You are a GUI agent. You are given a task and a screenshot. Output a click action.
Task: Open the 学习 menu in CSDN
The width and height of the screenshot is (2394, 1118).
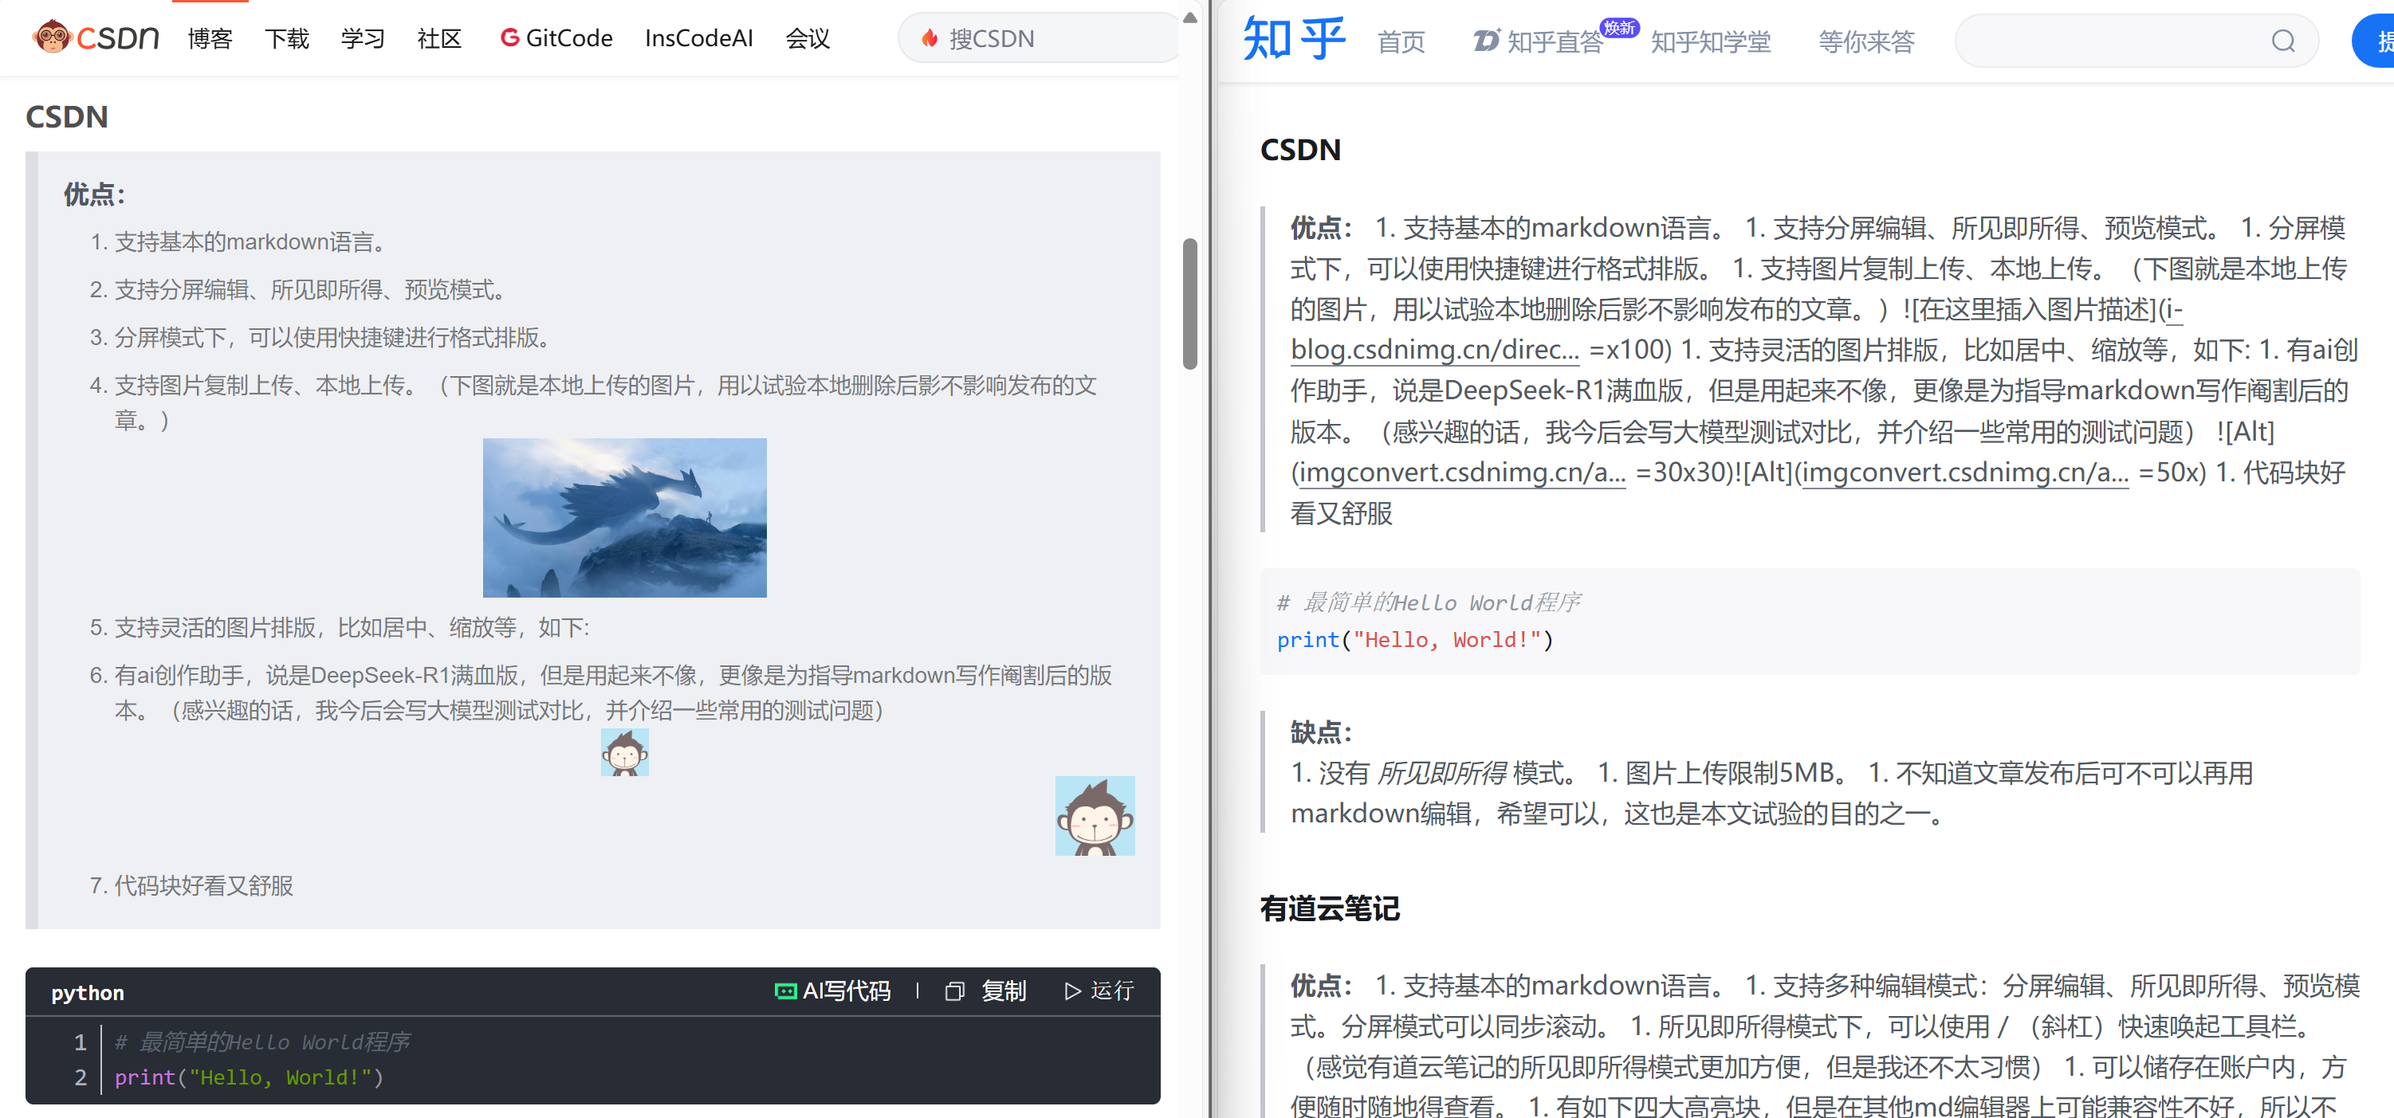364,39
